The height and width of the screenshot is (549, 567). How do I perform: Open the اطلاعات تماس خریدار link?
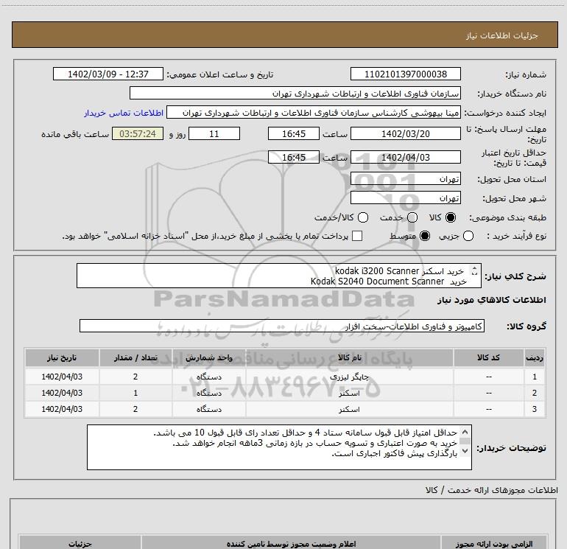coord(124,113)
